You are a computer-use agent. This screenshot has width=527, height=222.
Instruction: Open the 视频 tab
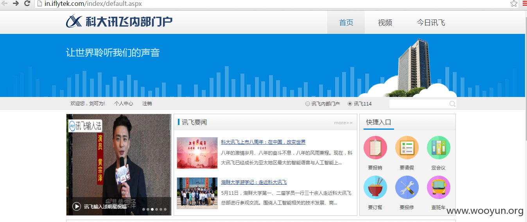tap(385, 23)
